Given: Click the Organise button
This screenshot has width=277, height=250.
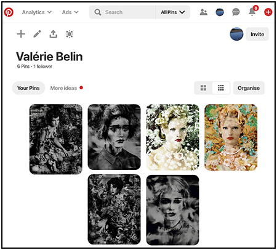Looking at the screenshot, I should tap(249, 88).
